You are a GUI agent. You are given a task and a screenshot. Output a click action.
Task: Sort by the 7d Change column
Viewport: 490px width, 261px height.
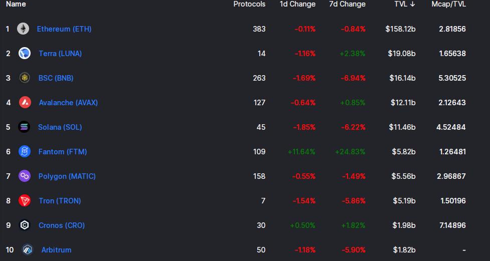[347, 4]
